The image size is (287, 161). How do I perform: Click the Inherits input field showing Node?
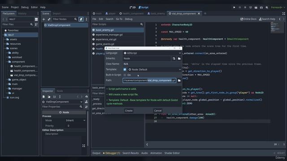click(147, 59)
